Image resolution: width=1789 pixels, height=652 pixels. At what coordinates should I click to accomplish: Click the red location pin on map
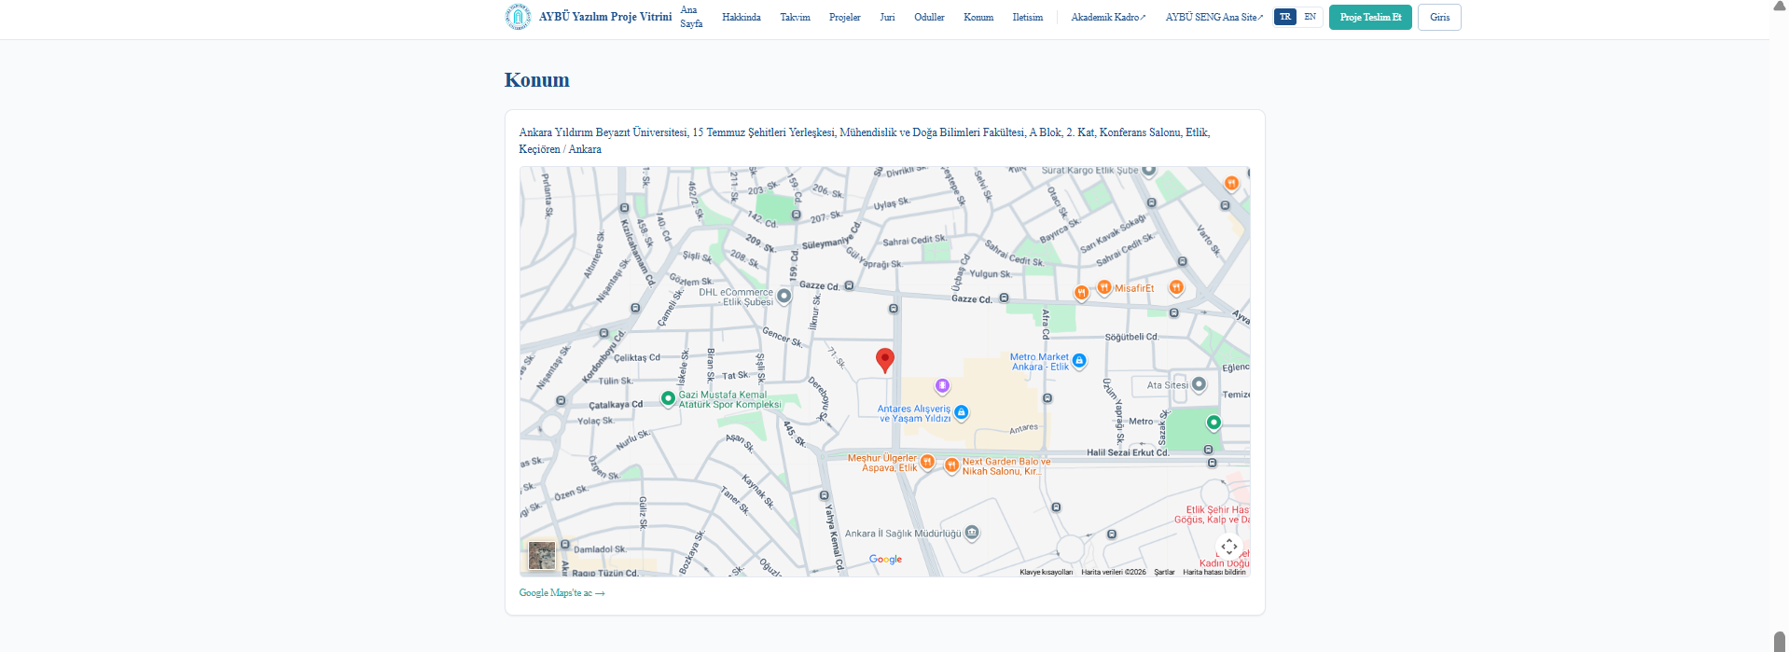[885, 359]
